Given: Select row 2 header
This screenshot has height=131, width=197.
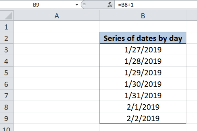Looking at the screenshot, I should click(x=7, y=38).
